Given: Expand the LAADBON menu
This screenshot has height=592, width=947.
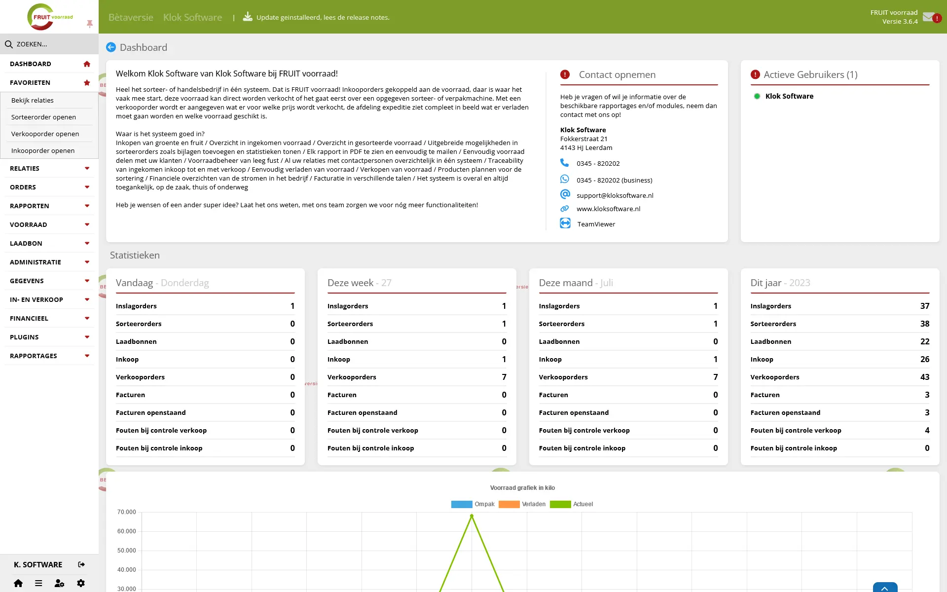Looking at the screenshot, I should (49, 244).
